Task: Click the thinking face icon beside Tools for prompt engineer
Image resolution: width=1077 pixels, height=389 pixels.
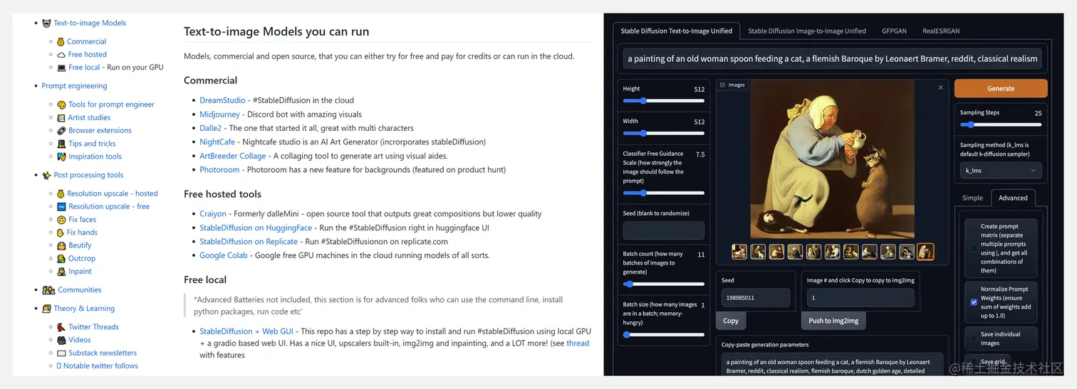Action: pyautogui.click(x=61, y=105)
